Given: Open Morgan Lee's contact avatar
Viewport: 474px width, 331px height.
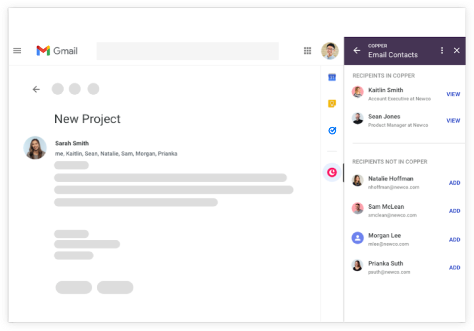Looking at the screenshot, I should coord(357,238).
